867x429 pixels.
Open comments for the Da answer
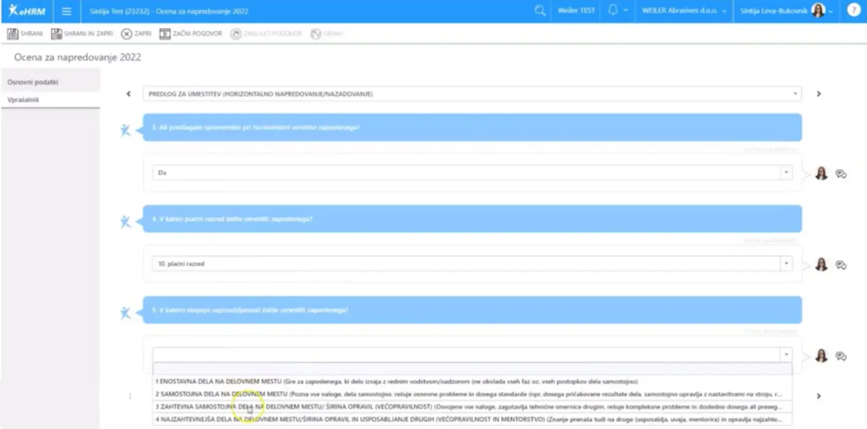840,174
